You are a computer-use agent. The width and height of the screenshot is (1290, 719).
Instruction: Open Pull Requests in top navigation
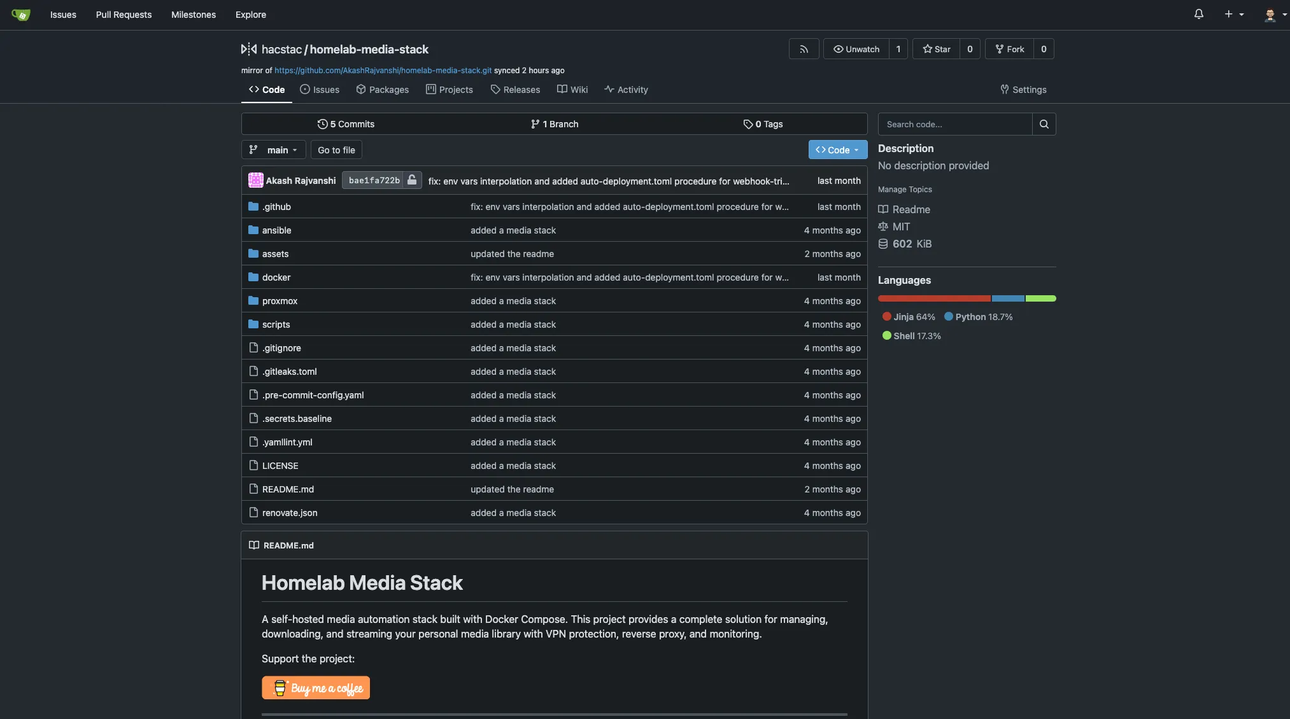124,15
